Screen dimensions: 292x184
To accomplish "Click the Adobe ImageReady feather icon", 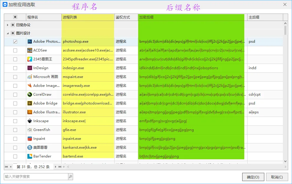I will (x=29, y=86).
